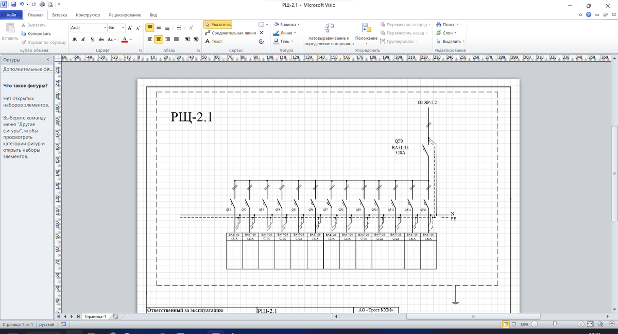Save the document from quick access toolbar
618x334 pixels.
[14, 4]
